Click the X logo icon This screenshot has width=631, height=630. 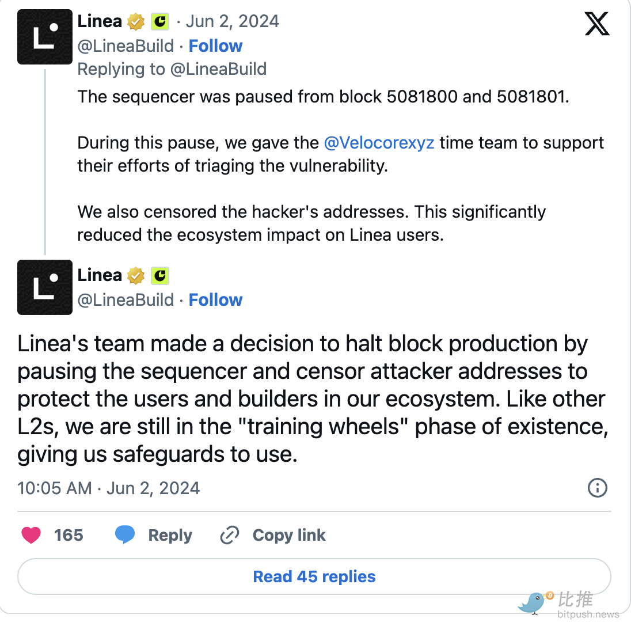tap(597, 24)
